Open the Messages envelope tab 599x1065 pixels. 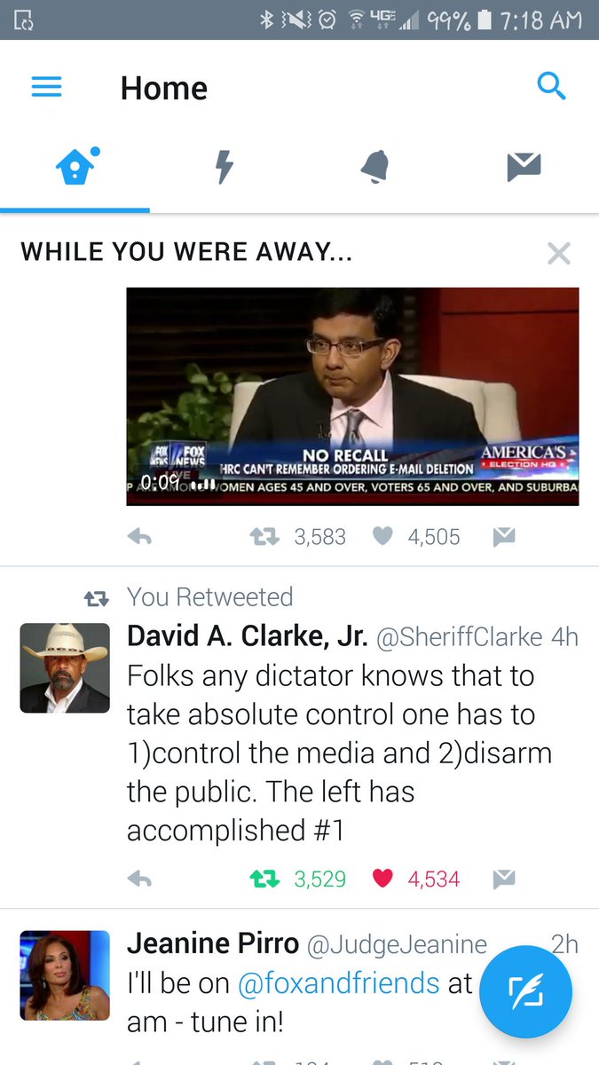(524, 167)
